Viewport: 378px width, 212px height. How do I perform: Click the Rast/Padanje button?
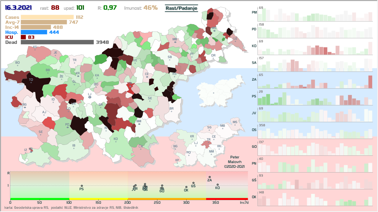(x=181, y=8)
